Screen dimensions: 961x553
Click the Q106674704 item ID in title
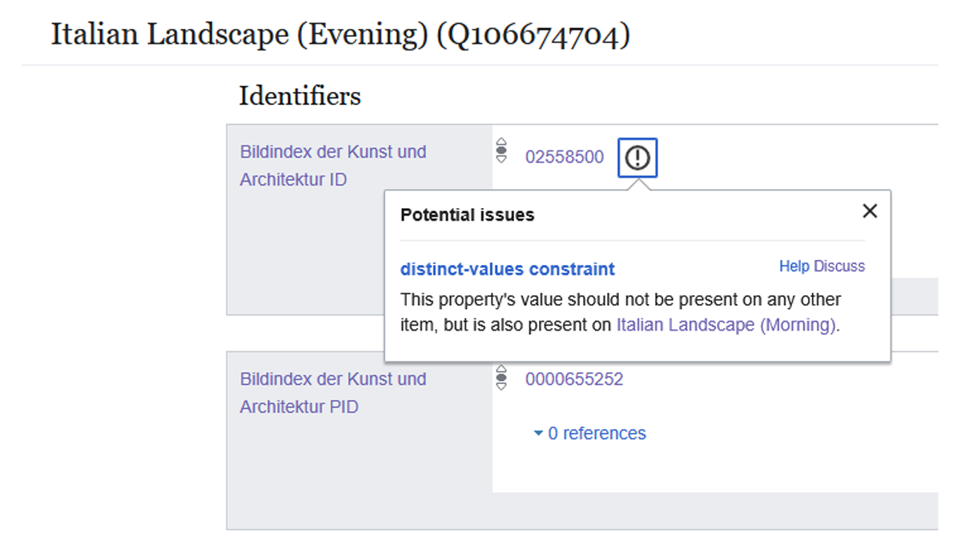point(533,35)
